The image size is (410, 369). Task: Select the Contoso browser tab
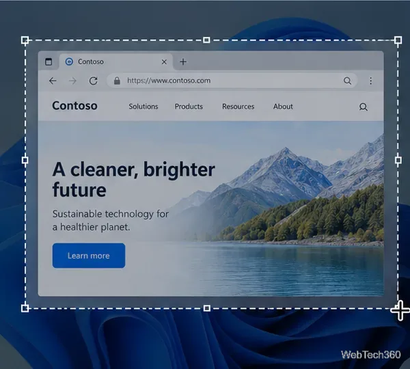pos(116,61)
